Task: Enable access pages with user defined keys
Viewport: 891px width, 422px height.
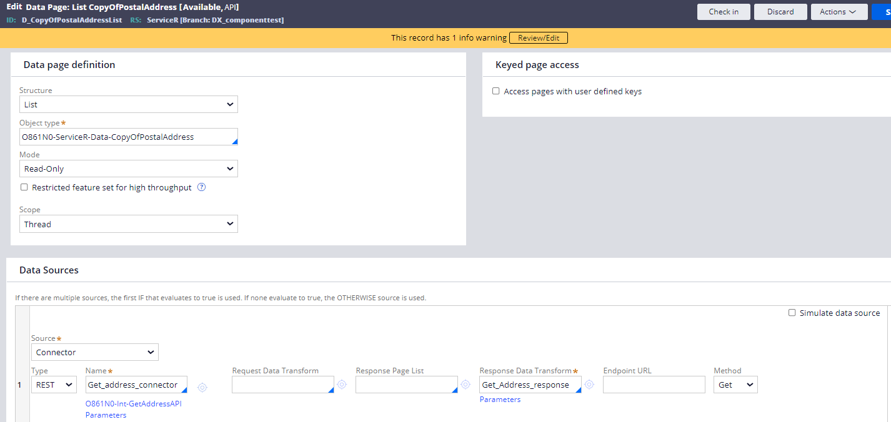Action: coord(495,91)
